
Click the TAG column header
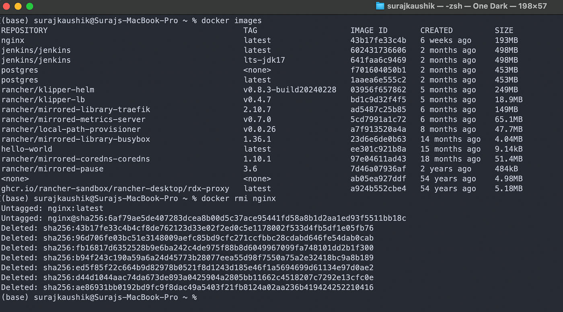[250, 31]
